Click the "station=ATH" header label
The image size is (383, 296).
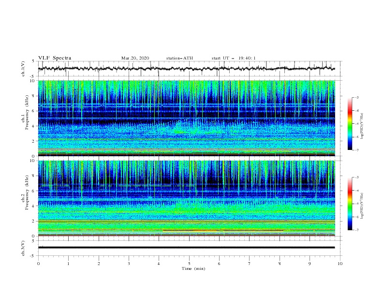tap(179, 58)
